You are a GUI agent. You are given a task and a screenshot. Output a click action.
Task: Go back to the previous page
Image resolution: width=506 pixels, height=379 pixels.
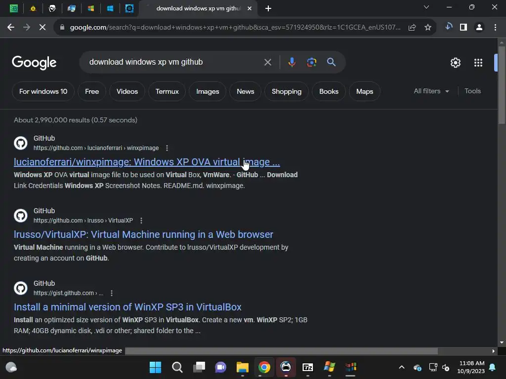tap(11, 28)
